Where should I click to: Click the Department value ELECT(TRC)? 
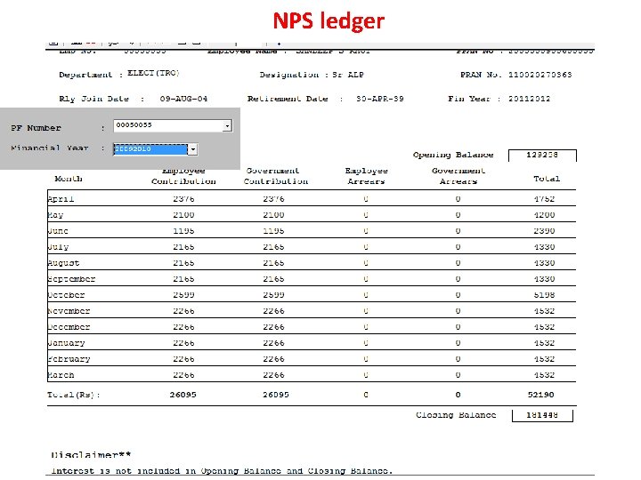[153, 73]
